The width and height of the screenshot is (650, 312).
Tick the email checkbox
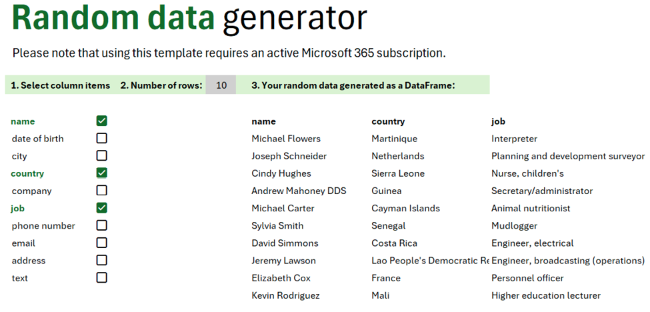(101, 243)
